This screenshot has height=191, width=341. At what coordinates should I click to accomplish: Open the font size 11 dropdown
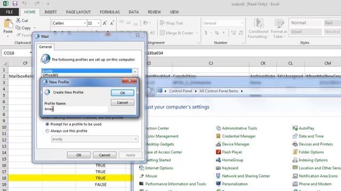pos(99,23)
